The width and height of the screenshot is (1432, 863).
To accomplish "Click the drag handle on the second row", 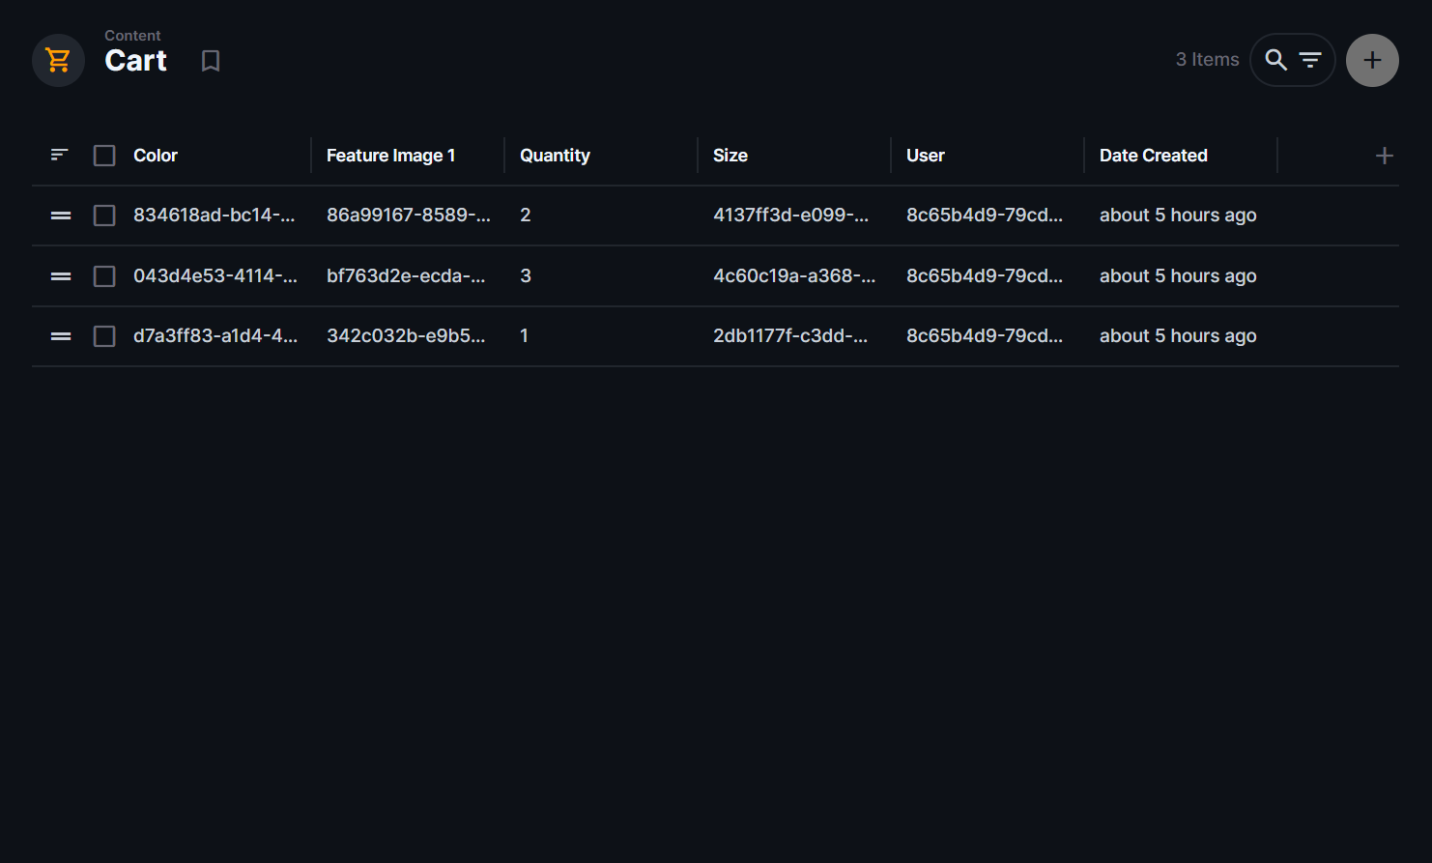I will (60, 275).
